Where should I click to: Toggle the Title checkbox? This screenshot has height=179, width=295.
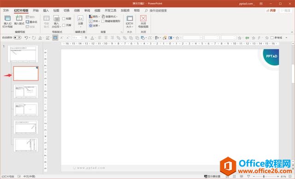64,18
